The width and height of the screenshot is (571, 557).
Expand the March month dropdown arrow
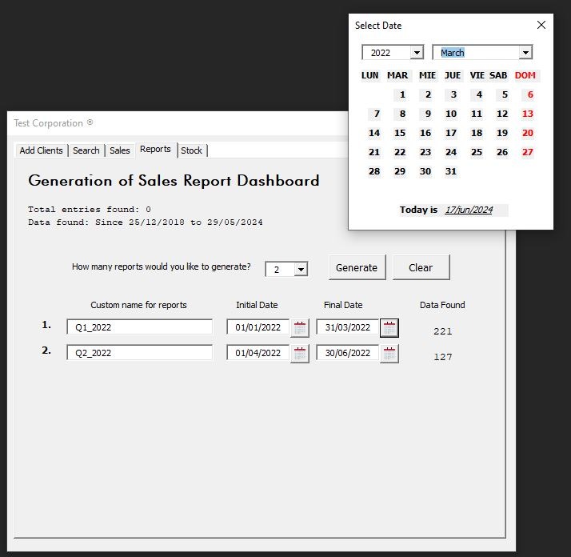tap(525, 53)
